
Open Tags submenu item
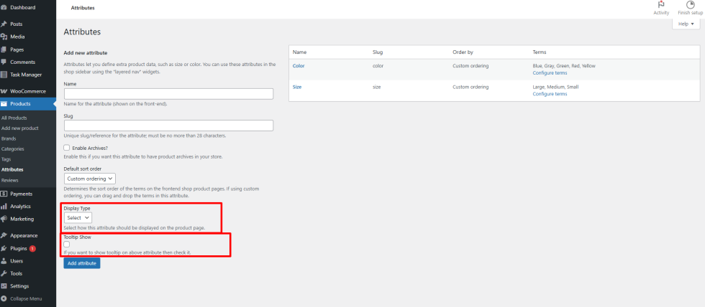pyautogui.click(x=6, y=159)
